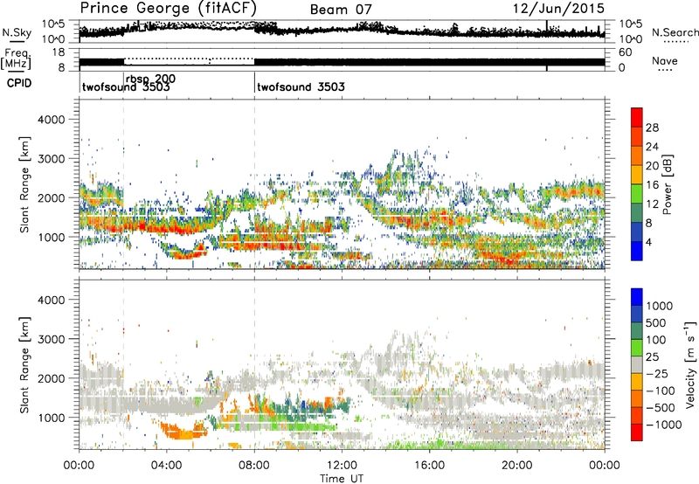Click the '28' tick on the power colorbar
This screenshot has height=484, width=699.
tap(652, 128)
